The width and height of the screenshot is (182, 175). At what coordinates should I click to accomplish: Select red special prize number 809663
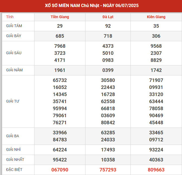coord(156,170)
